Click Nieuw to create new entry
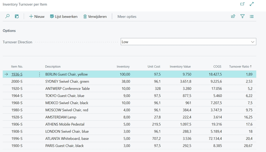Image resolution: width=266 pixels, height=152 pixels. tap(37, 16)
